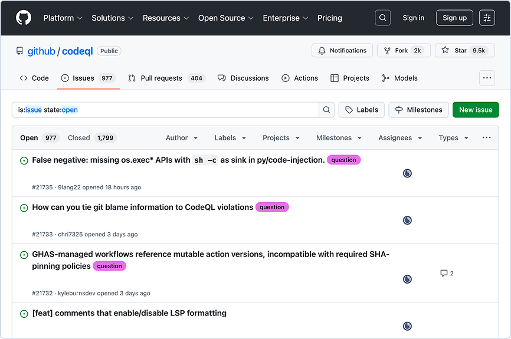Click the Sign up button
Image resolution: width=511 pixels, height=339 pixels.
[x=454, y=18]
